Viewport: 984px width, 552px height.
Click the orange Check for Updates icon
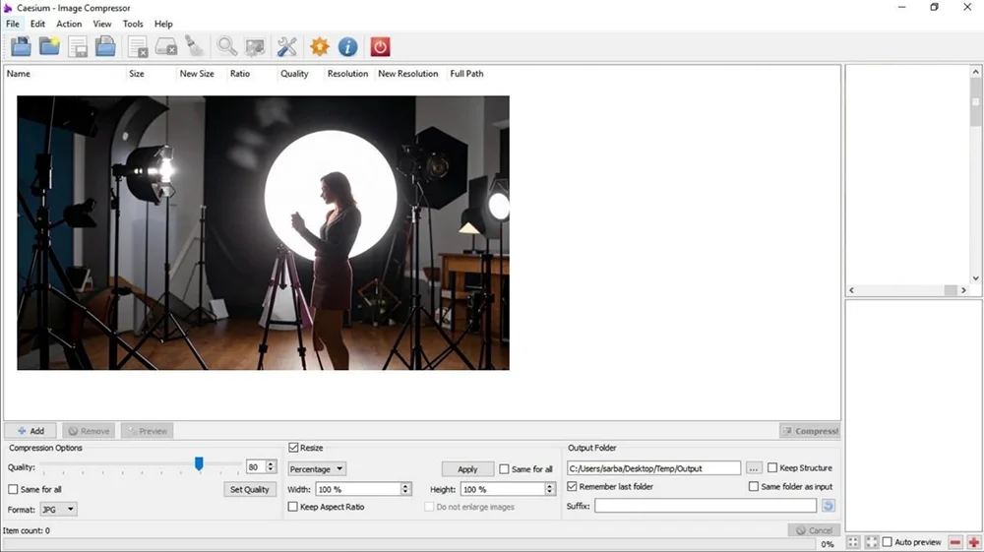tap(319, 46)
